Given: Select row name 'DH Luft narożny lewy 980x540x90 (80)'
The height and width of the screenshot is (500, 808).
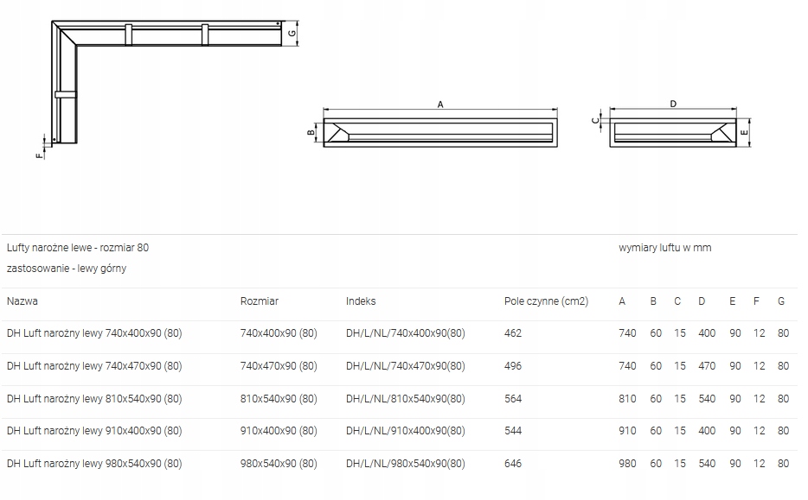Looking at the screenshot, I should (94, 464).
